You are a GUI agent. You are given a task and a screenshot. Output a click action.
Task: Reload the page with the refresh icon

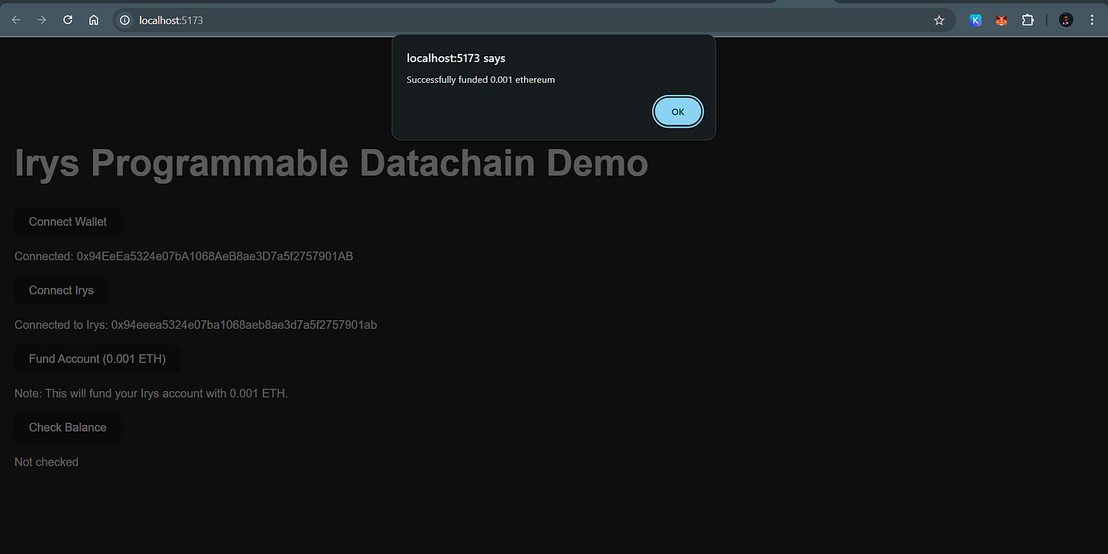point(68,20)
